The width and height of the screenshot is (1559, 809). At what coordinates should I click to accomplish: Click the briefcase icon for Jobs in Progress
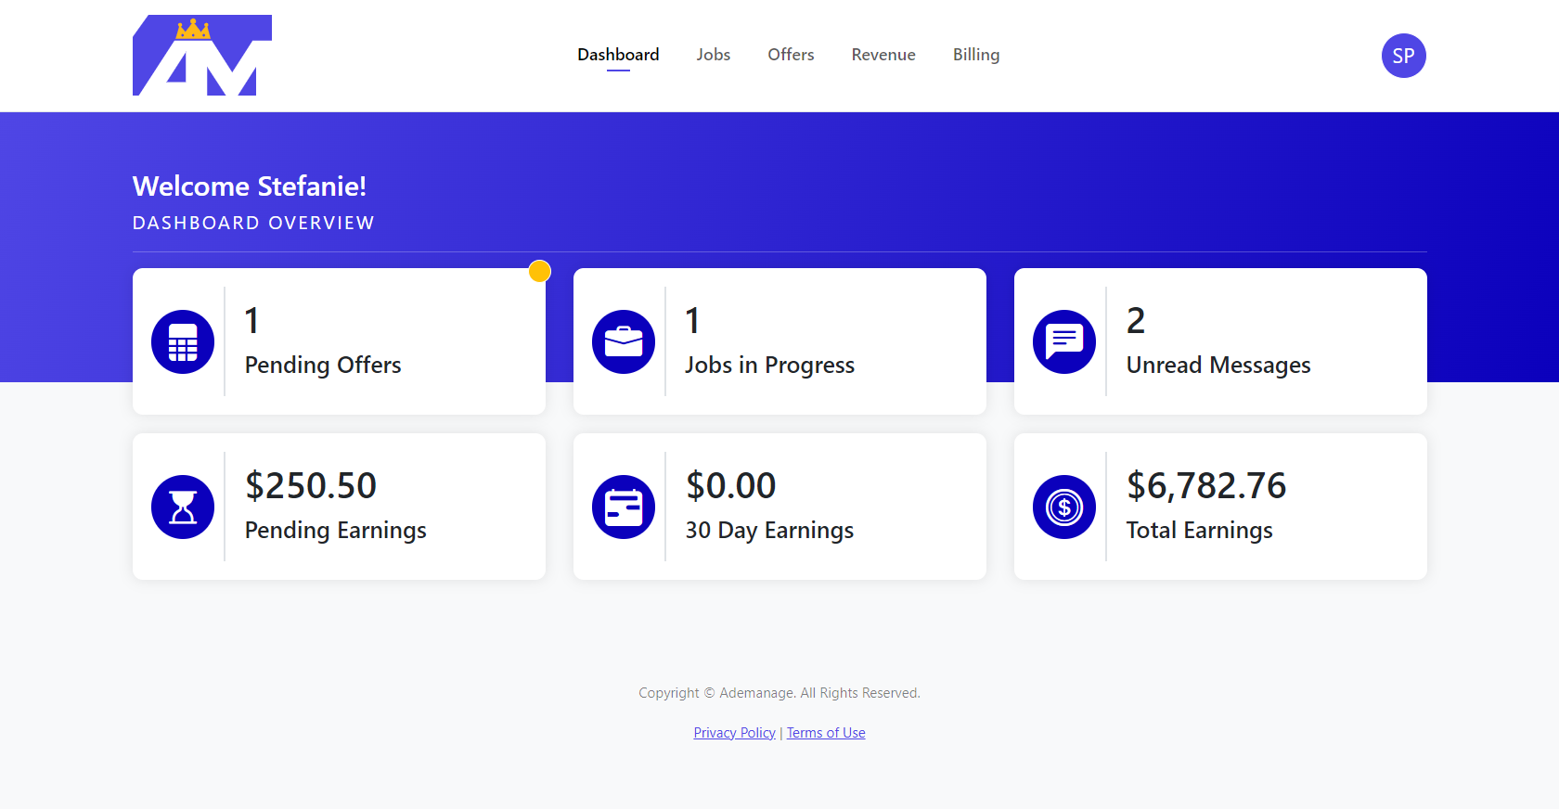[624, 341]
